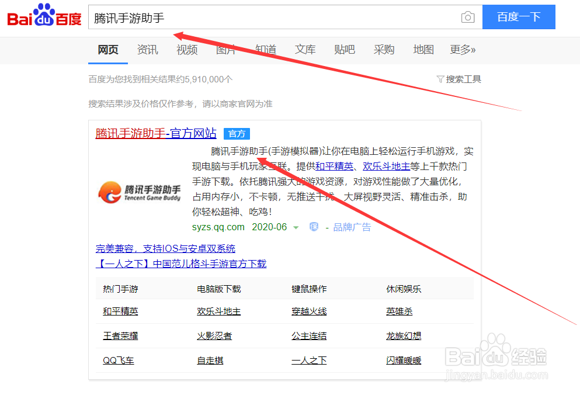Image resolution: width=580 pixels, height=395 pixels.
Task: Click QQ飞车 in the table
Action: tap(119, 360)
